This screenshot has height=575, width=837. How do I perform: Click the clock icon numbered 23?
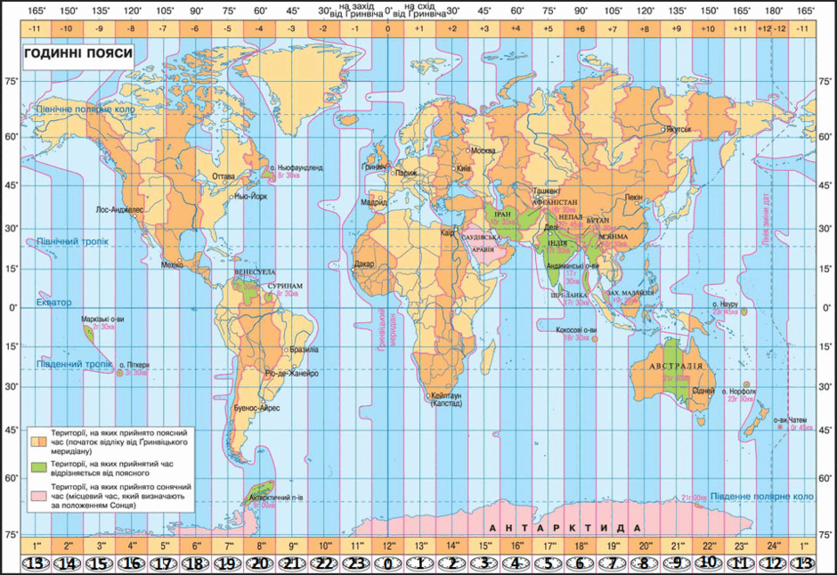(x=356, y=563)
